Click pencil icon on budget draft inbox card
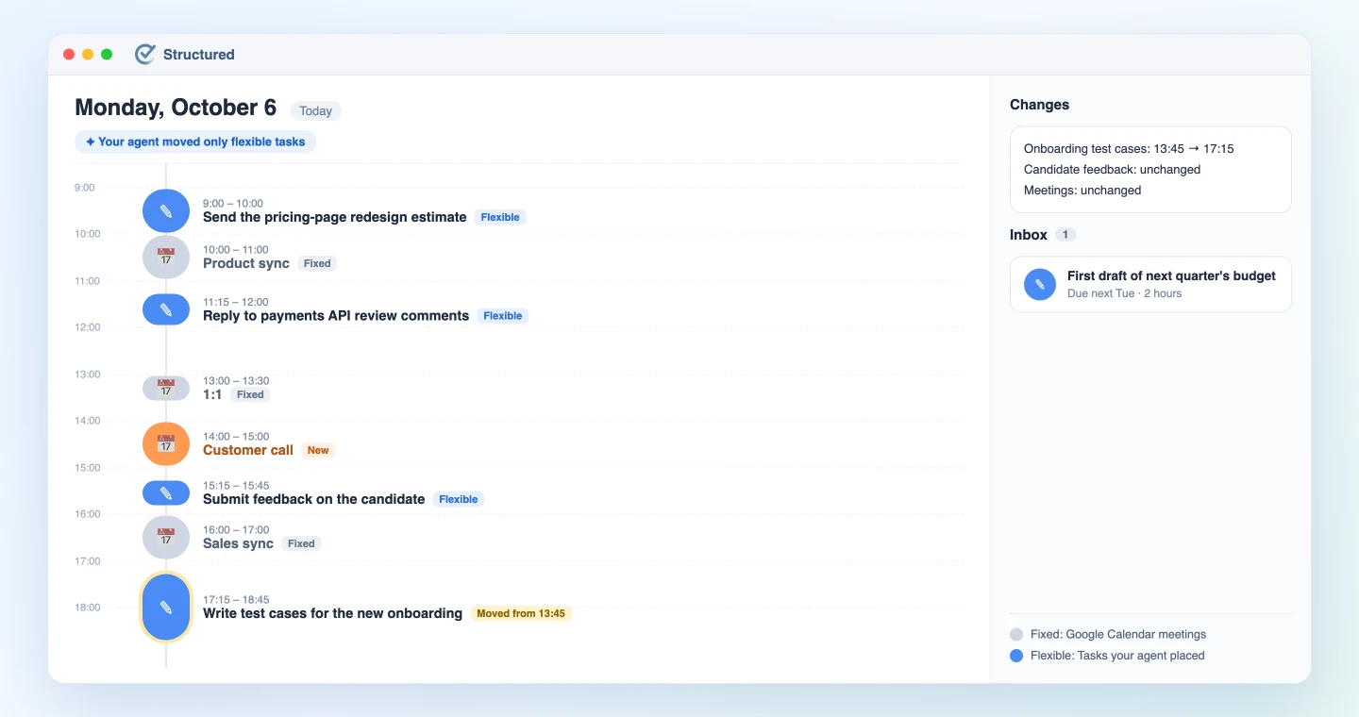Image resolution: width=1359 pixels, height=717 pixels. coord(1040,284)
